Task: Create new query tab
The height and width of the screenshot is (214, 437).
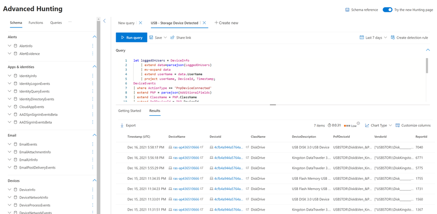Action: click(x=226, y=23)
